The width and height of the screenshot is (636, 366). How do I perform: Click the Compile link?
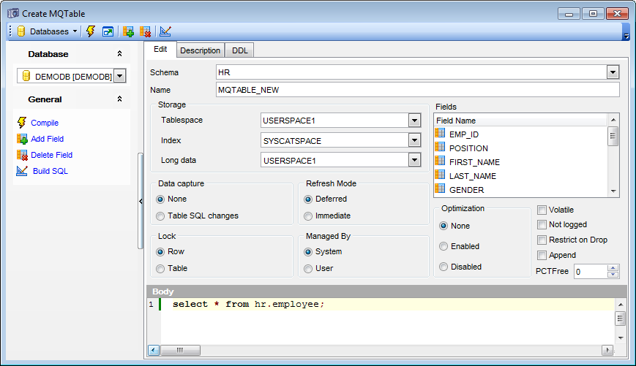[45, 123]
